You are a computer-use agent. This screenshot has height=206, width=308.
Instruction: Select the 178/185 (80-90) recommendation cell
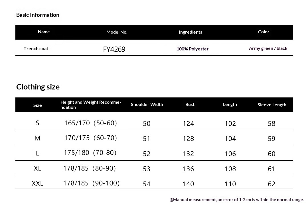tap(90, 168)
